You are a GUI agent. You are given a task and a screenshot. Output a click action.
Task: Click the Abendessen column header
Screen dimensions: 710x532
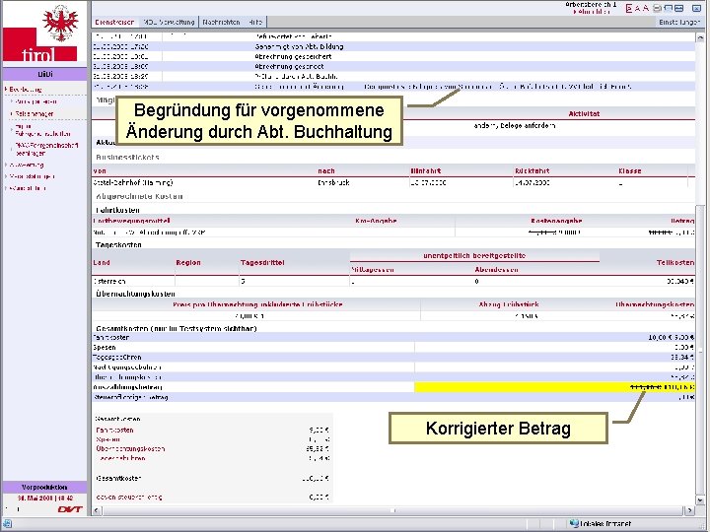[x=496, y=270]
